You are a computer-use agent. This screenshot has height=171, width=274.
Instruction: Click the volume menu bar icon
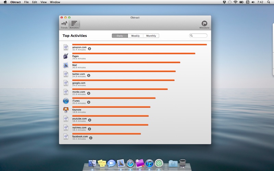click(x=253, y=2)
